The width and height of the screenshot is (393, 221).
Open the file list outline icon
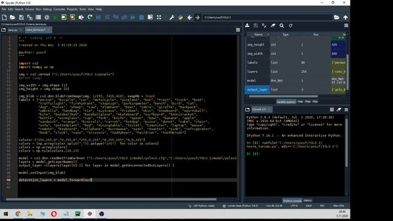pyautogui.click(x=38, y=17)
